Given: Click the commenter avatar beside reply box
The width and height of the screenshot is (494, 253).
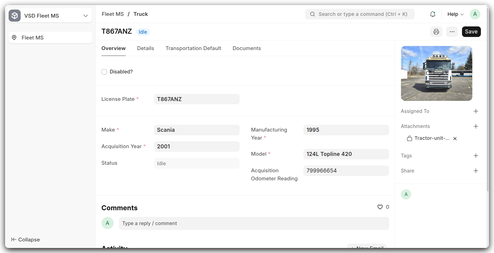Looking at the screenshot, I should pos(108,223).
